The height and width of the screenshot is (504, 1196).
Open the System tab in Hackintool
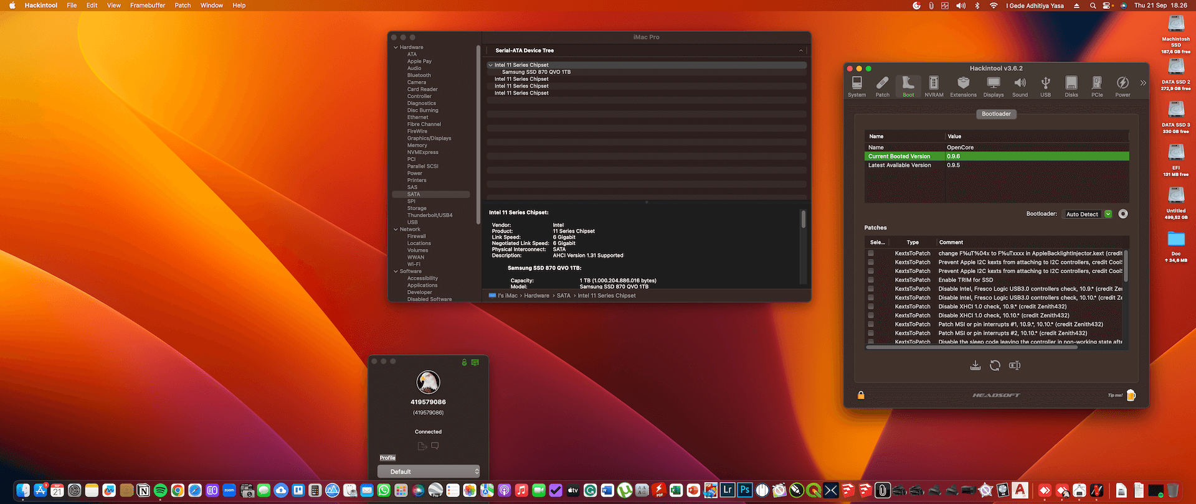[x=857, y=86]
